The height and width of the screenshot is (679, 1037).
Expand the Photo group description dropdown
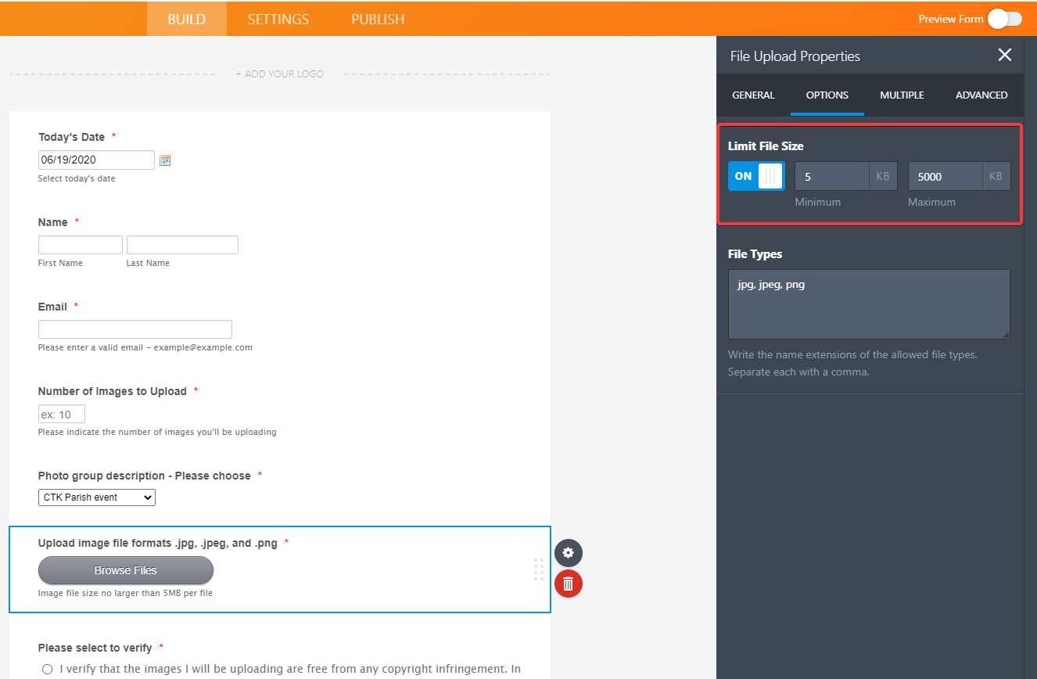coord(97,498)
